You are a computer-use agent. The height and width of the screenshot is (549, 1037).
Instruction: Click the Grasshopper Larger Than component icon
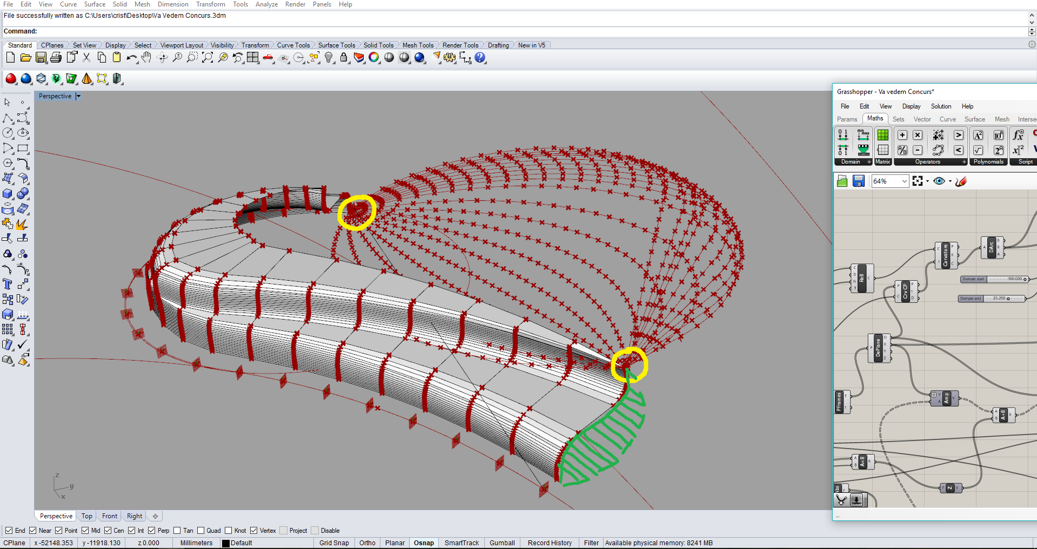[x=958, y=135]
